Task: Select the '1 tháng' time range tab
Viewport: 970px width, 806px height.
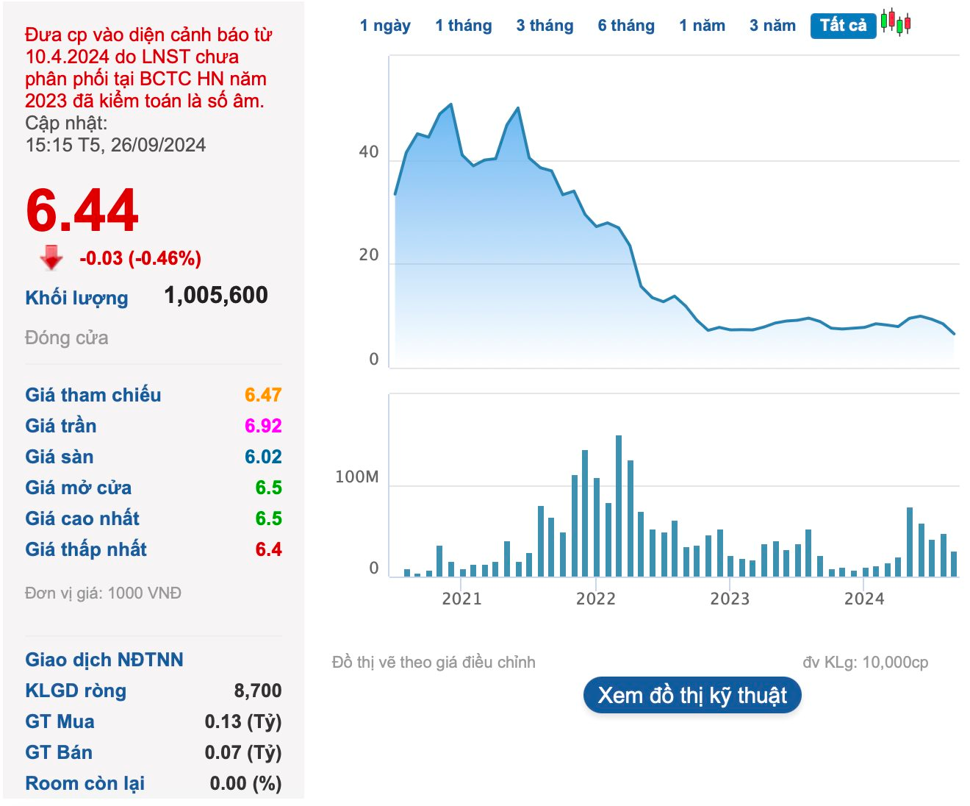Action: [464, 26]
